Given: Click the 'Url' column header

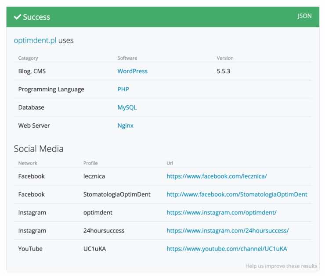Looking at the screenshot, I should coord(170,163).
